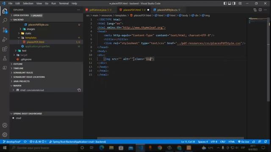Open the Explorer view in activity bar
The width and height of the screenshot is (271, 152).
(x=5, y=11)
